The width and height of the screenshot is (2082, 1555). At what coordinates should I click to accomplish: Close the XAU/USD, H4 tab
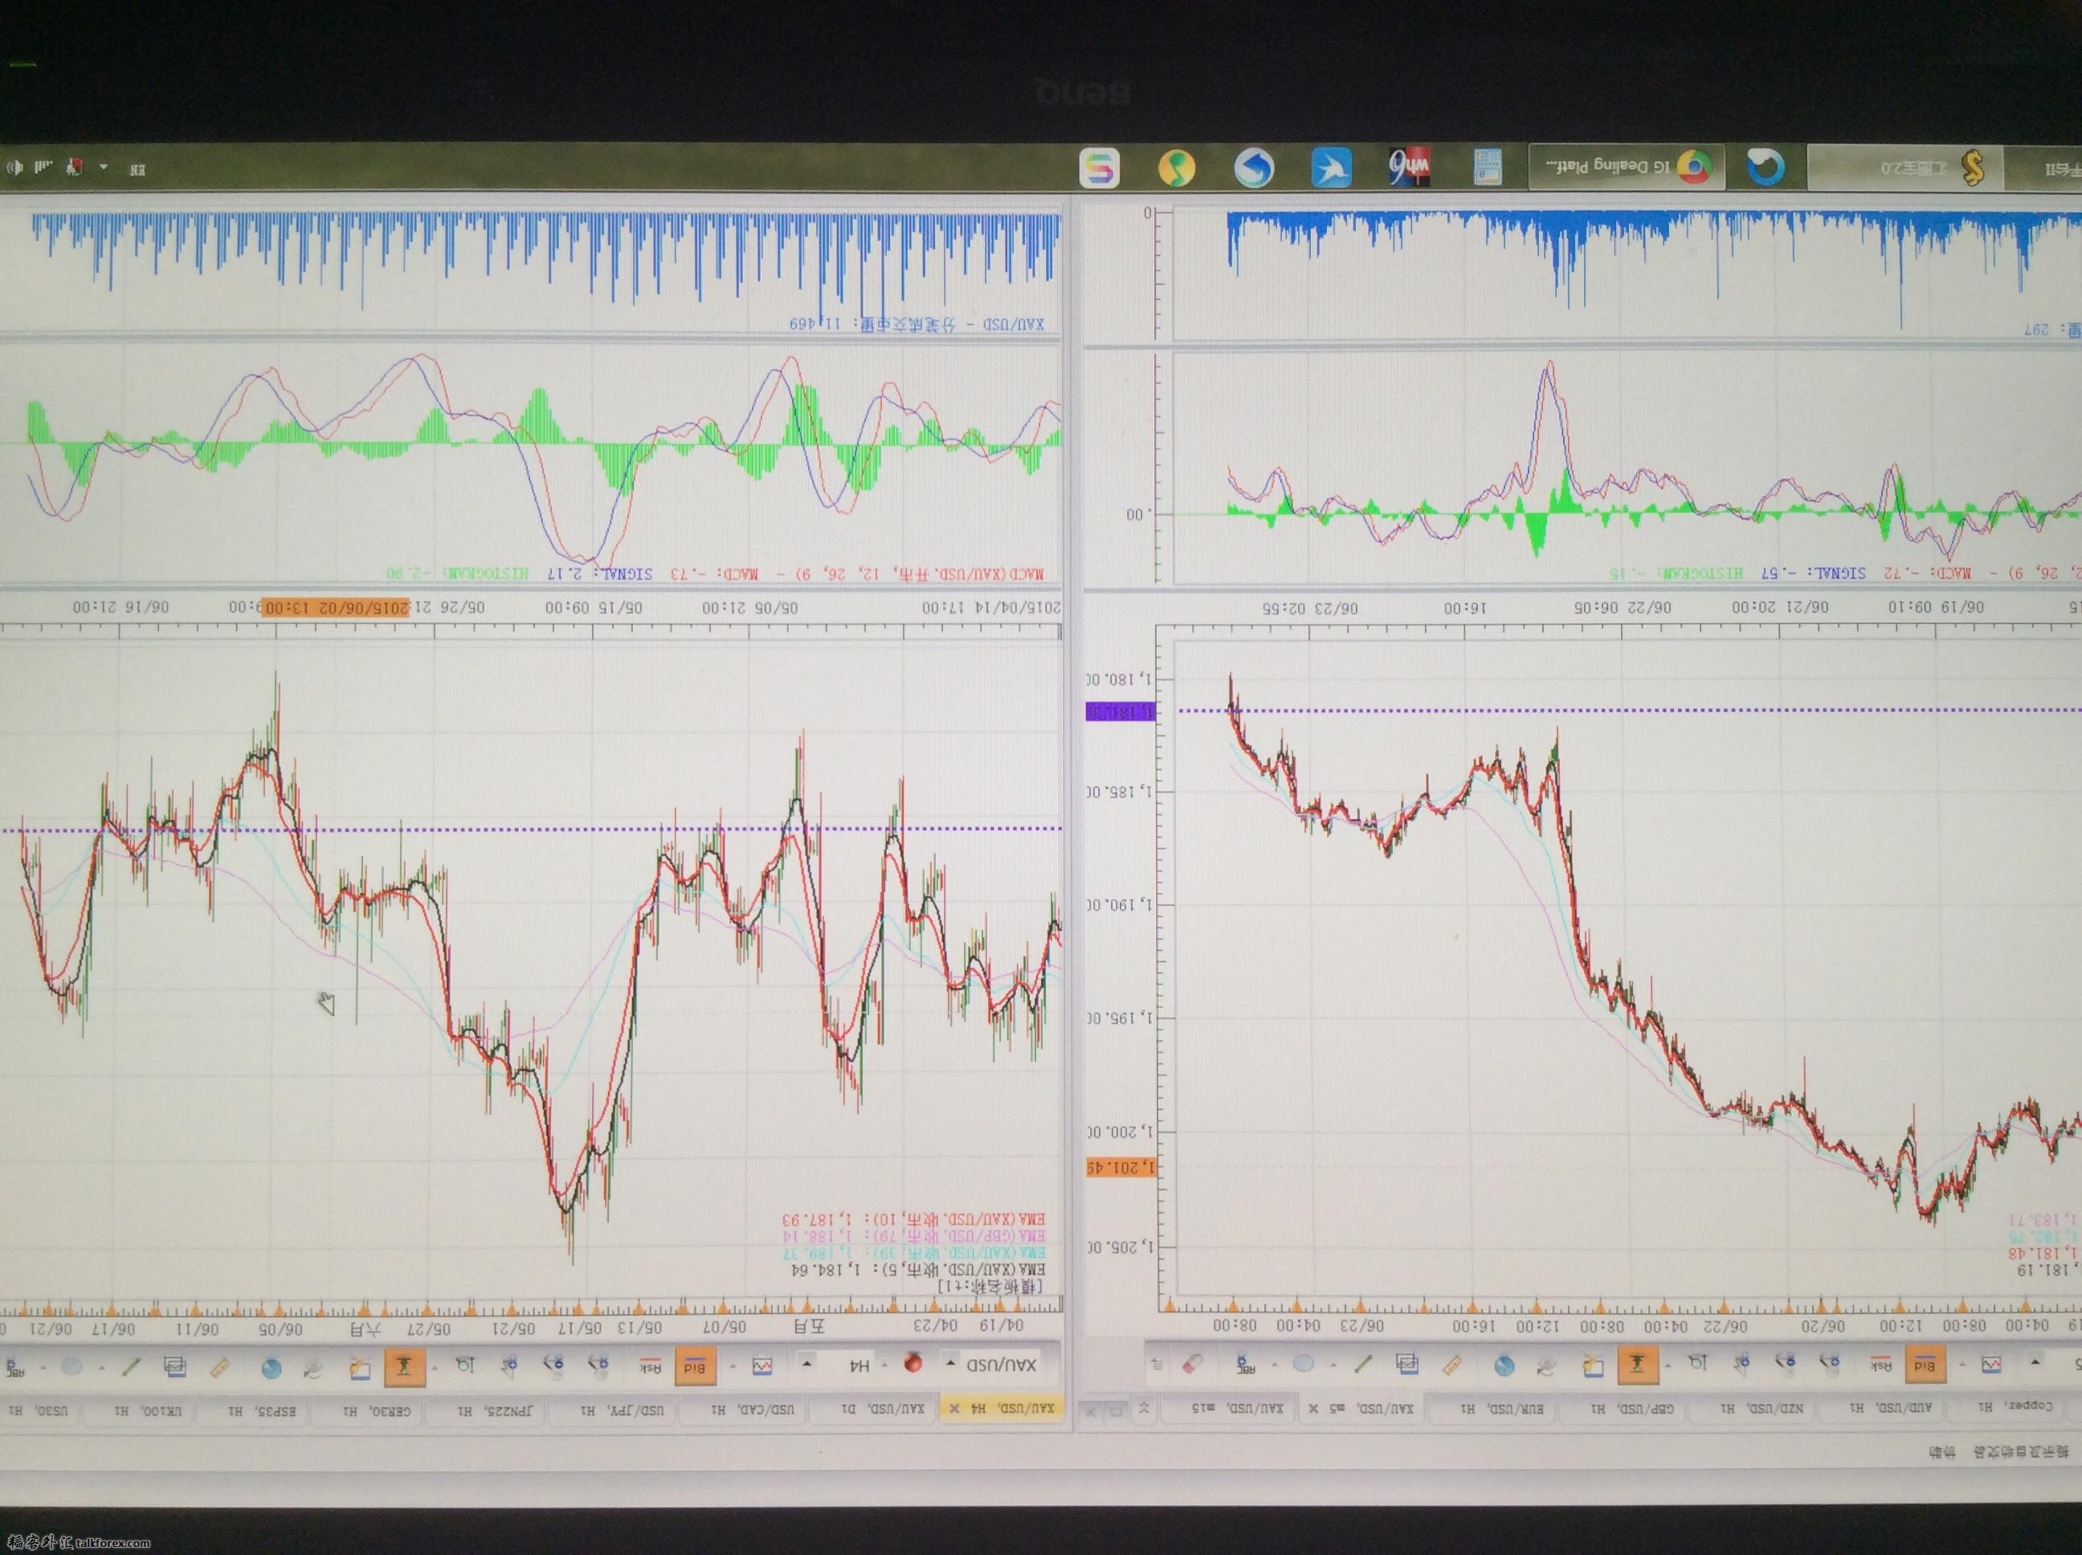tap(953, 1409)
